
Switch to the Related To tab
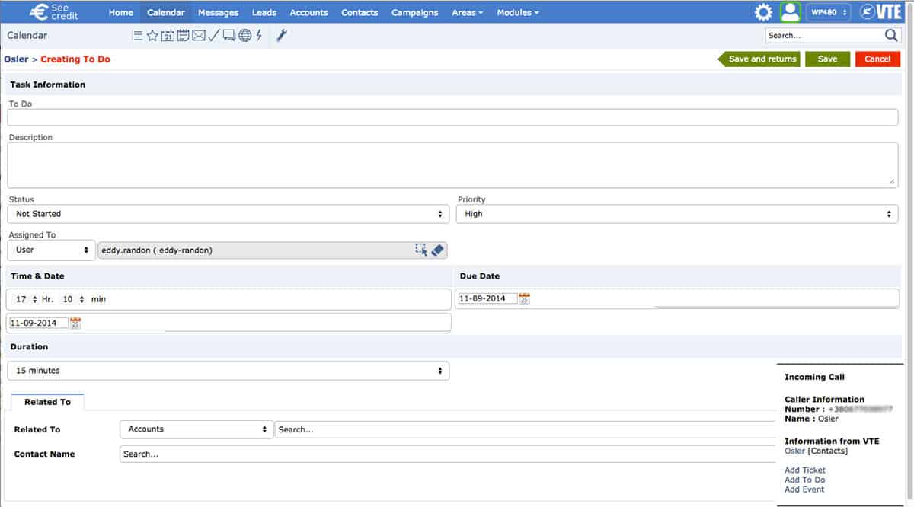(47, 402)
